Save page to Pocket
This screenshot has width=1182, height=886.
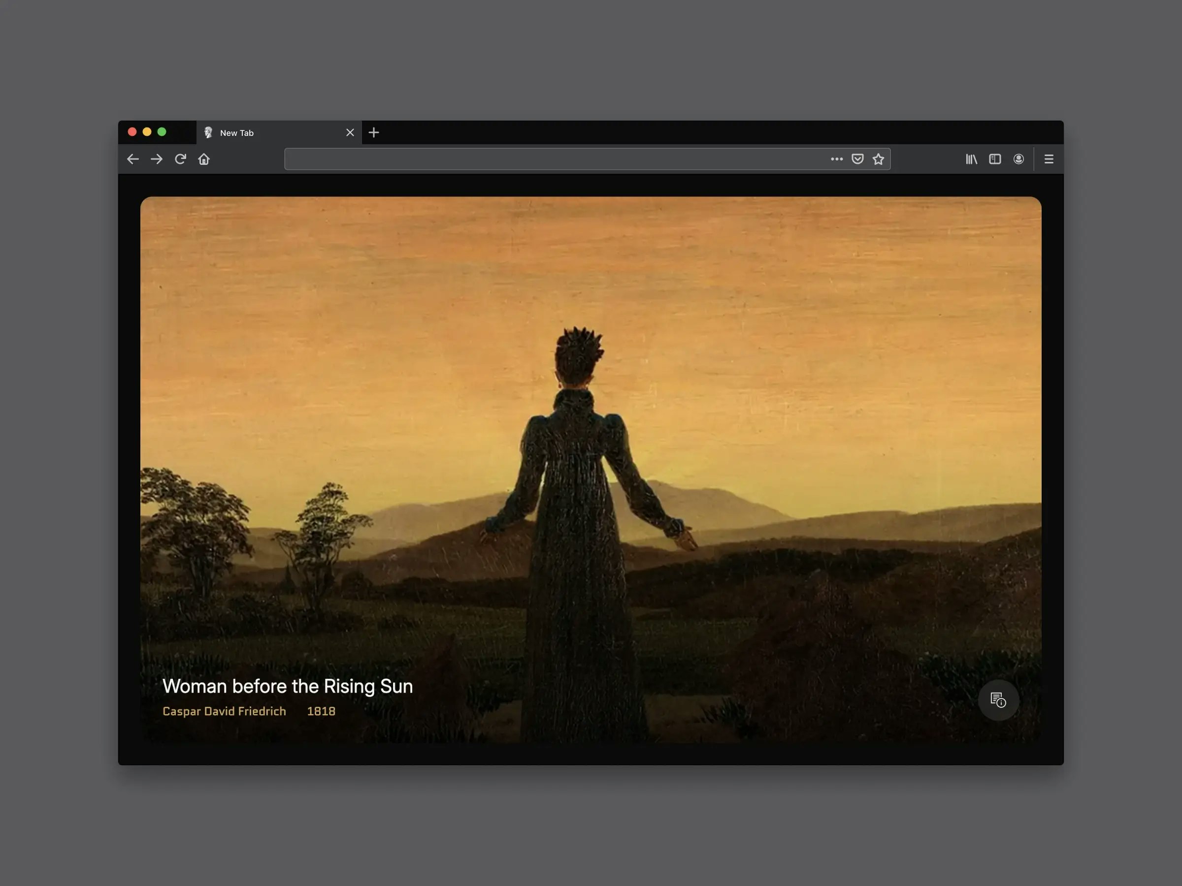pyautogui.click(x=857, y=159)
